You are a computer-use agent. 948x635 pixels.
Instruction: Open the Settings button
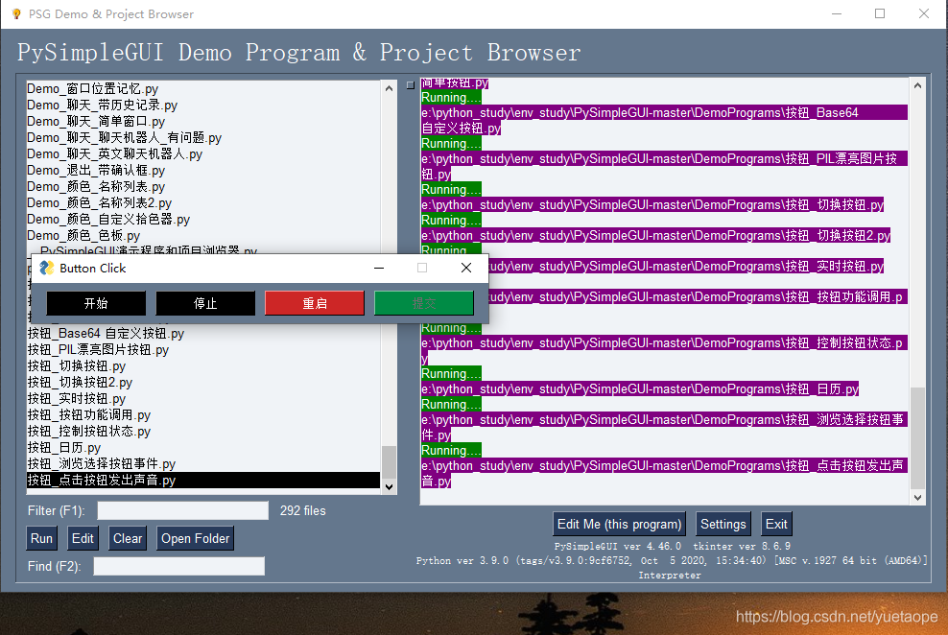[x=723, y=524]
